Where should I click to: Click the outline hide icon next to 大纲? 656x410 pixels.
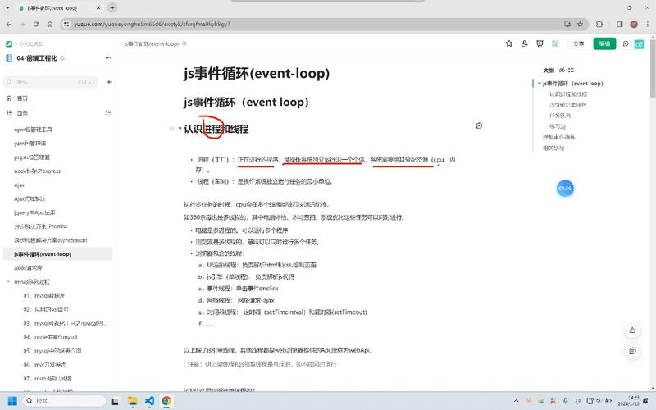562,70
